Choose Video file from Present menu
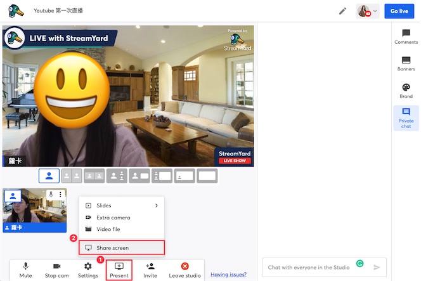 pos(122,229)
